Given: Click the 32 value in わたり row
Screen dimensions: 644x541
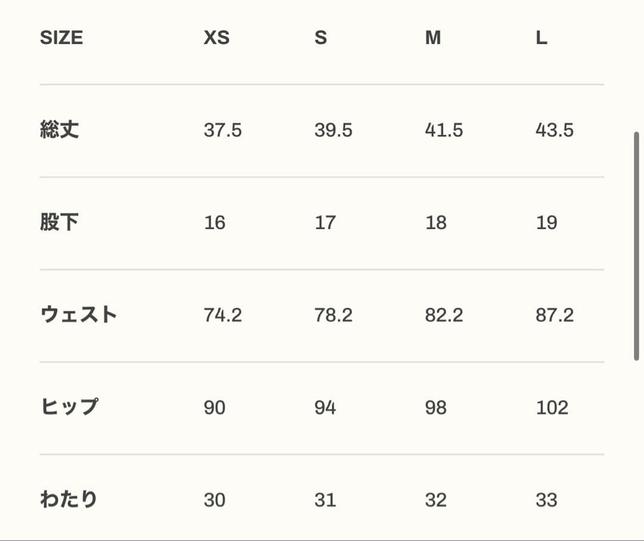Looking at the screenshot, I should point(436,500).
